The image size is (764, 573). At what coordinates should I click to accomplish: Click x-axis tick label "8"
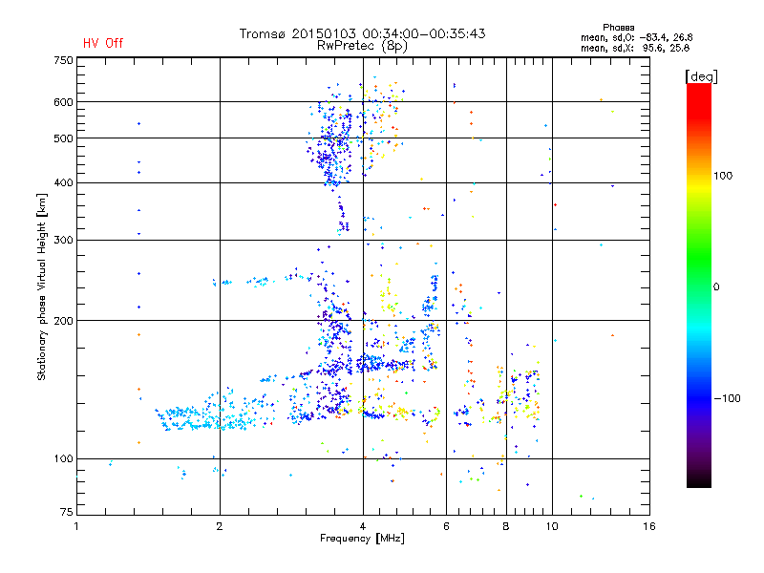[506, 526]
